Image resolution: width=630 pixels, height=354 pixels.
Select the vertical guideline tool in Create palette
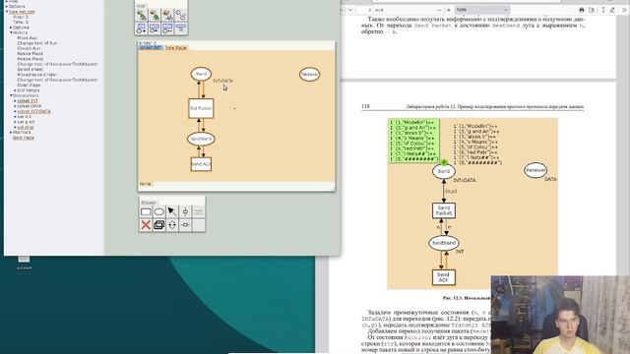[x=185, y=211]
